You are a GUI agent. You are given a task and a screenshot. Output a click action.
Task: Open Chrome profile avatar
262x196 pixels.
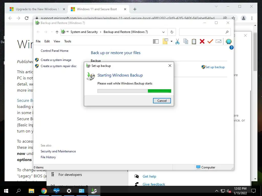pos(244,18)
